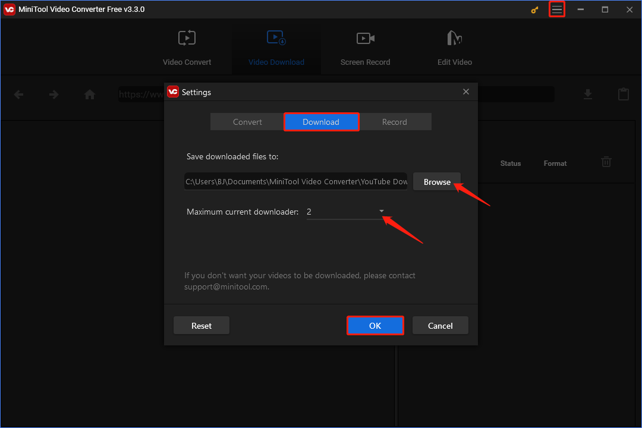Click the Format column header
Screen dimensions: 642x428
tap(555, 163)
